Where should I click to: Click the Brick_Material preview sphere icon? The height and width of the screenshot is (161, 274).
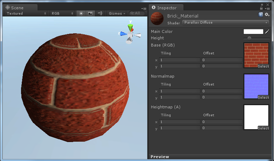pos(157,18)
